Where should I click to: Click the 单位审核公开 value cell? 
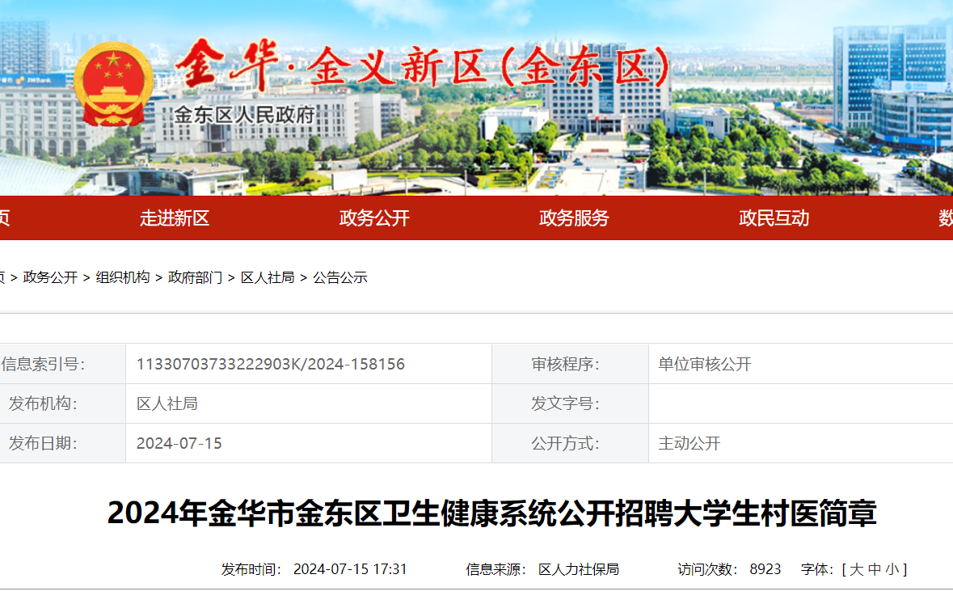coord(800,364)
